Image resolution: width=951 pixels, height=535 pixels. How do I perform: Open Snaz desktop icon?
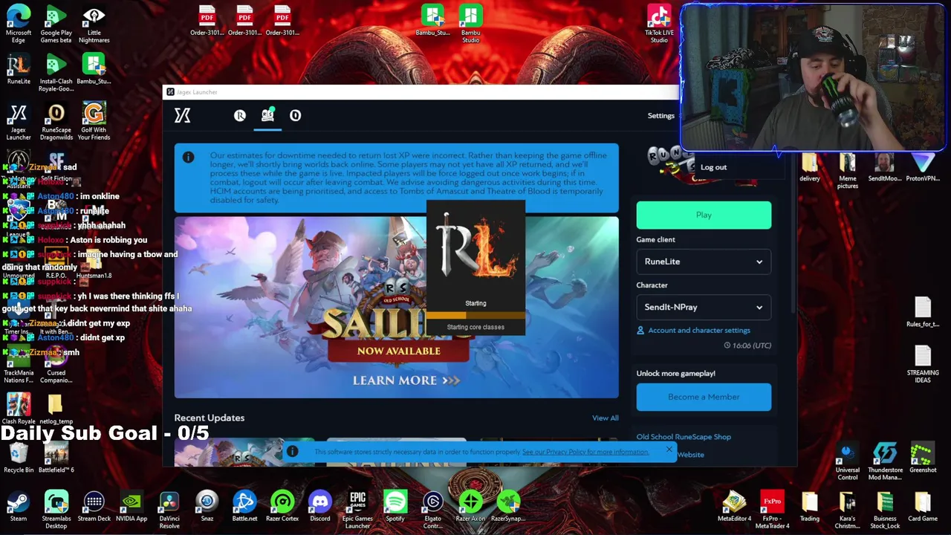[x=207, y=507]
